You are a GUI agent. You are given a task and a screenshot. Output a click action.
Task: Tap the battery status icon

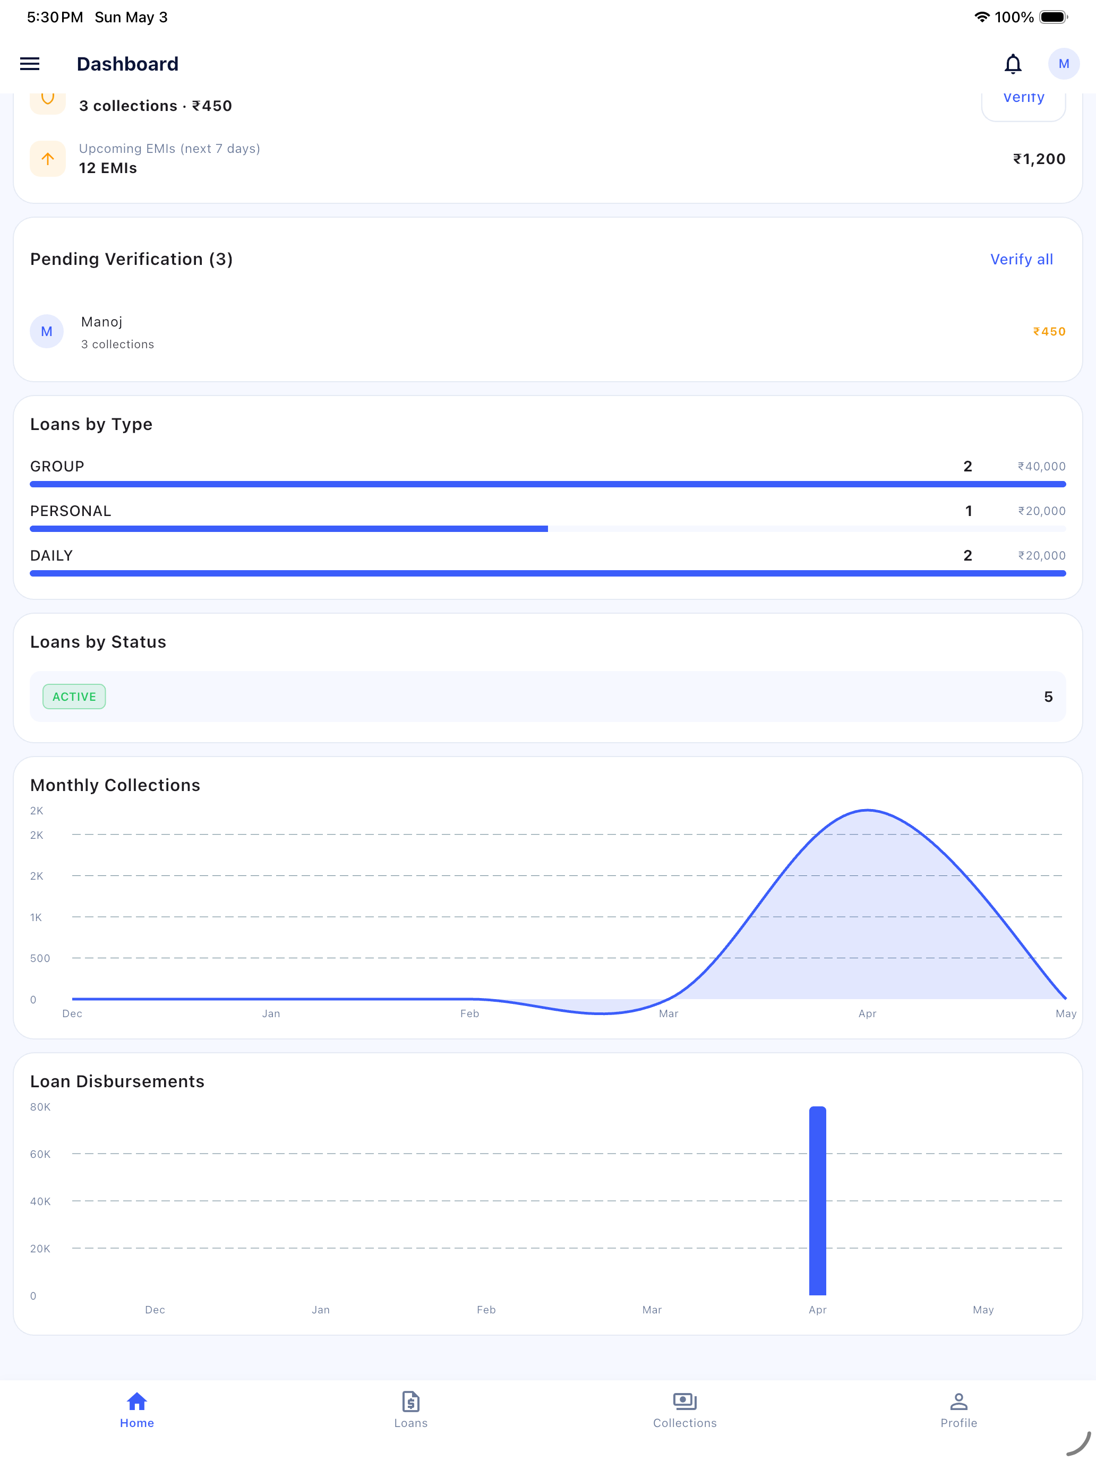pos(1053,17)
